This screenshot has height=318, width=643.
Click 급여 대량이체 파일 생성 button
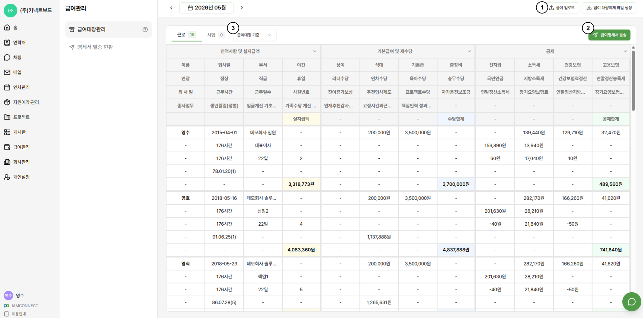pos(609,8)
